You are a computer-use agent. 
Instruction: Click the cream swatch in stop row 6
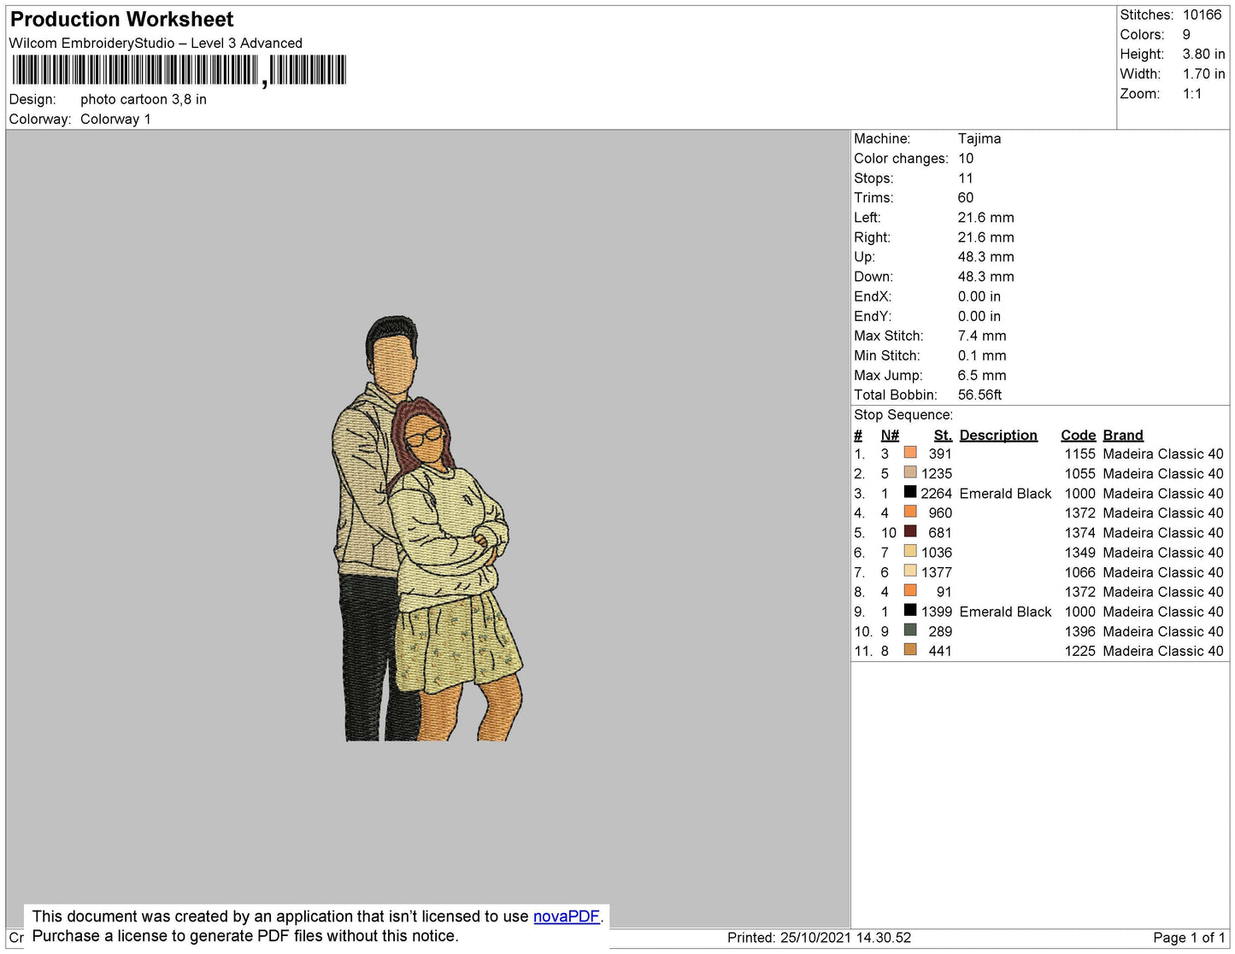(910, 551)
